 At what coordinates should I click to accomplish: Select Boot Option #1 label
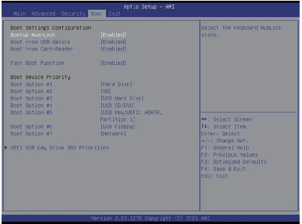click(x=32, y=84)
